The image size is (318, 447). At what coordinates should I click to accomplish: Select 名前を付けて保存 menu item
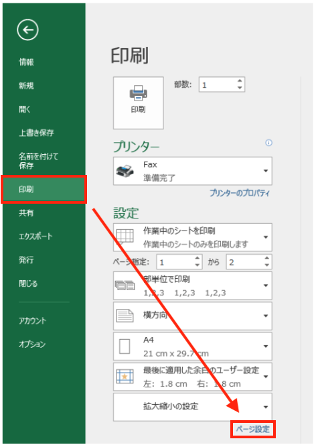pyautogui.click(x=38, y=161)
